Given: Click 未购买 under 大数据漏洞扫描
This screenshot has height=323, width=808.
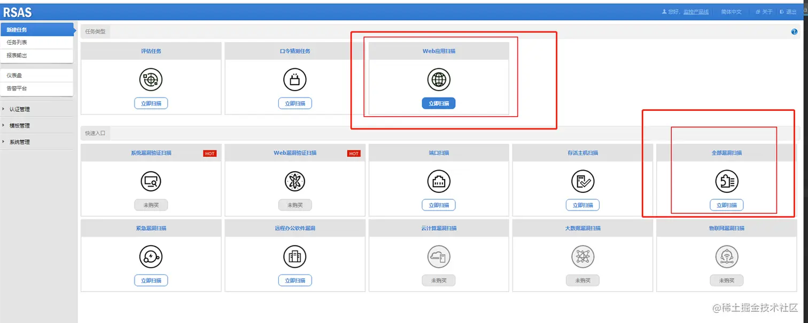Looking at the screenshot, I should (582, 281).
